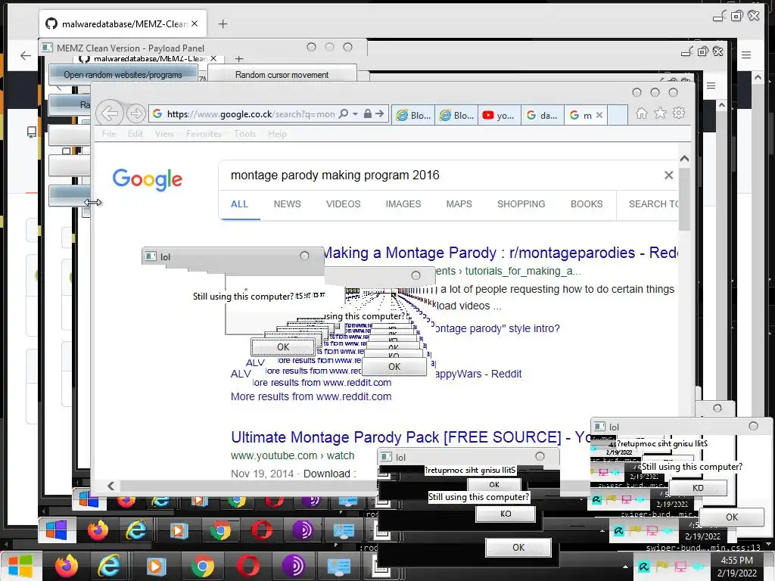775x581 pixels.
Task: Open the Help menu in Internet Explorer
Action: (x=277, y=134)
